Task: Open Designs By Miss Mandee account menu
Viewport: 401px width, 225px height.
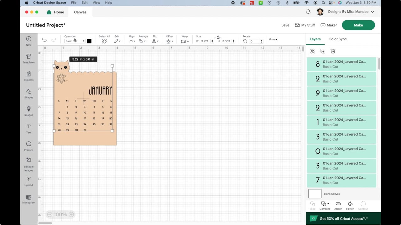Action: (x=351, y=12)
